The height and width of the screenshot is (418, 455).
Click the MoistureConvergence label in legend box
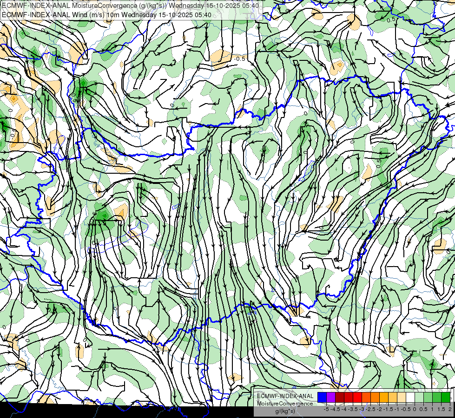285,404
